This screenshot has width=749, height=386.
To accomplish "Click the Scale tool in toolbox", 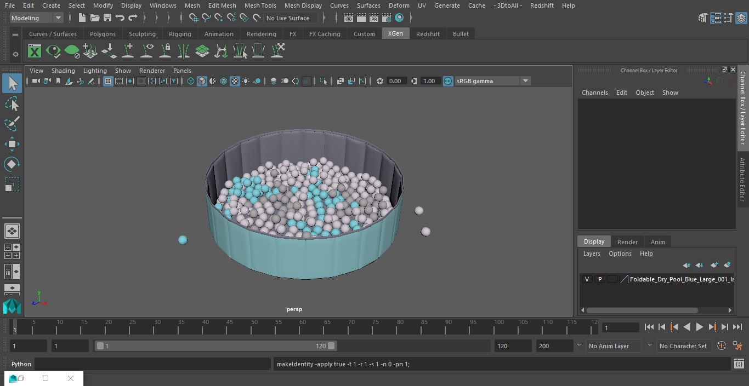I will coord(12,185).
